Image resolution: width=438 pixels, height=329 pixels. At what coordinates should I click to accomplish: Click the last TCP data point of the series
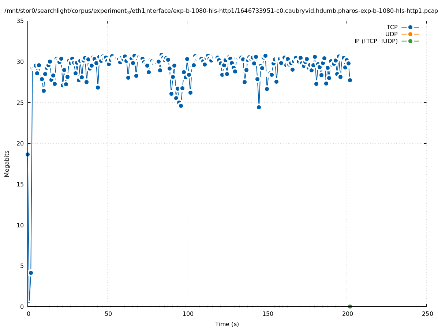point(350,80)
